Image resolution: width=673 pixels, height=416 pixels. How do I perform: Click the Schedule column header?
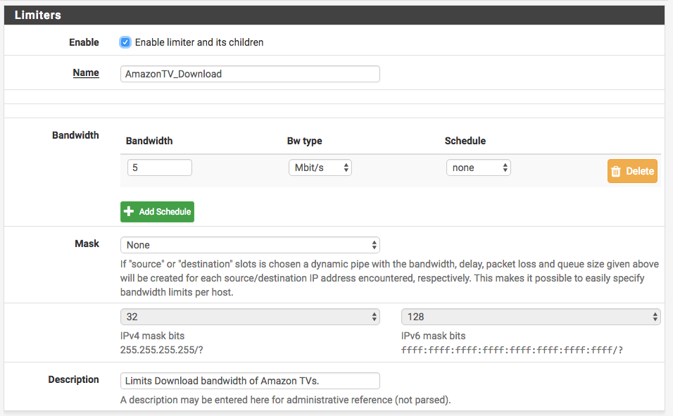[465, 141]
